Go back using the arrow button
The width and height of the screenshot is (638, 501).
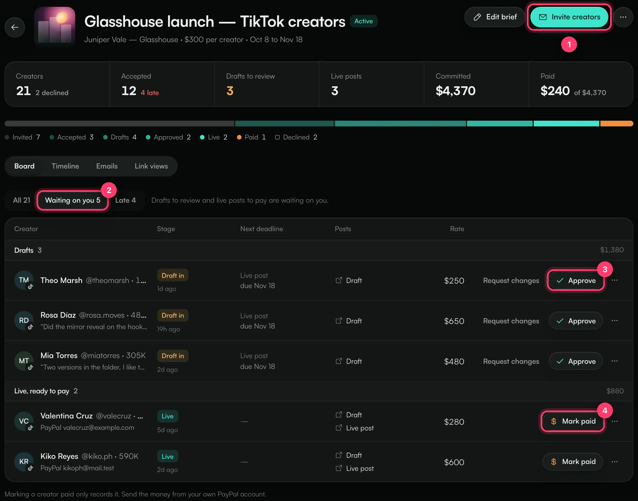[x=15, y=27]
